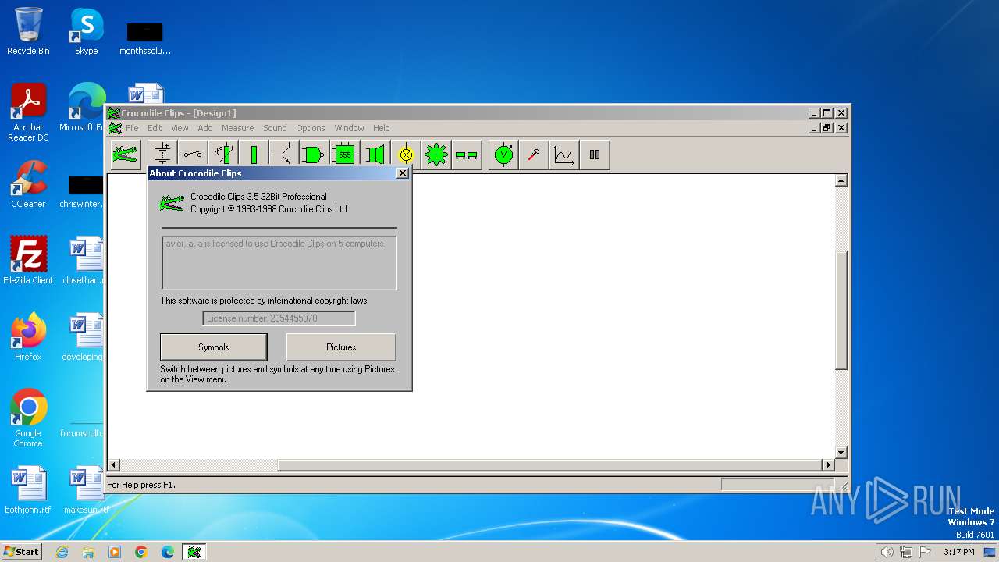Open the Options menu

point(310,128)
